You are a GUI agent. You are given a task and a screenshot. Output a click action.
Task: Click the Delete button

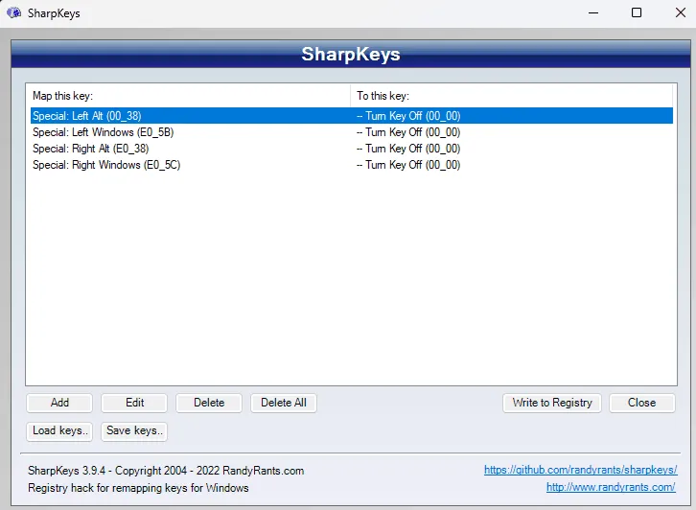tap(209, 403)
